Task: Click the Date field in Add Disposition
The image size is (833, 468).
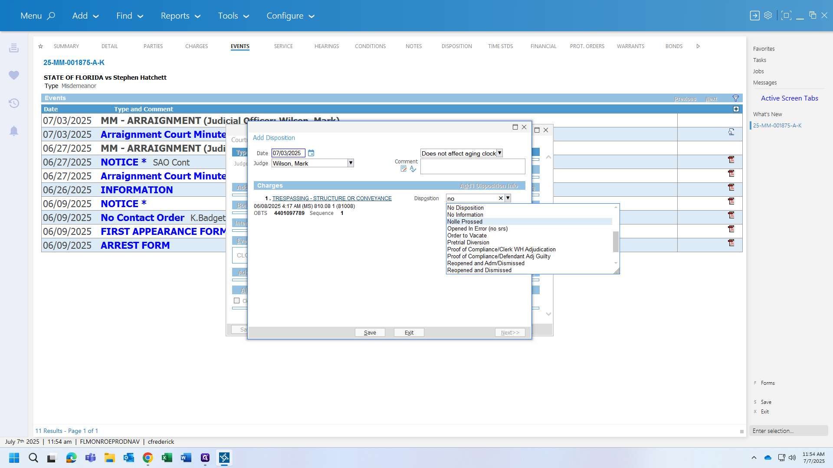Action: 289,153
